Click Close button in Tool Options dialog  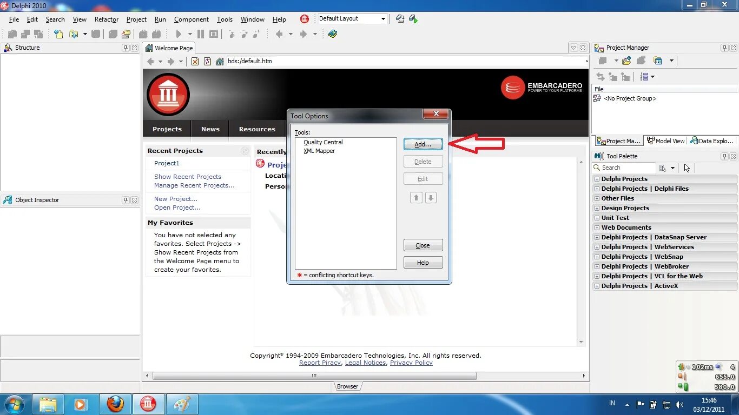tap(423, 245)
